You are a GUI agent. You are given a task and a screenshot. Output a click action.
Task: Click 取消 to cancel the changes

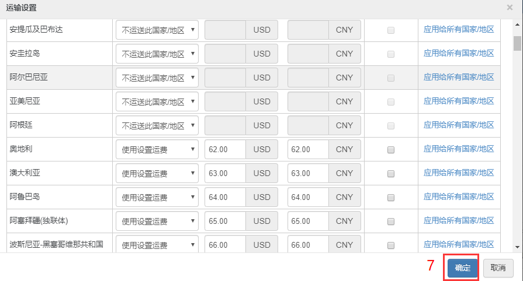(x=498, y=268)
